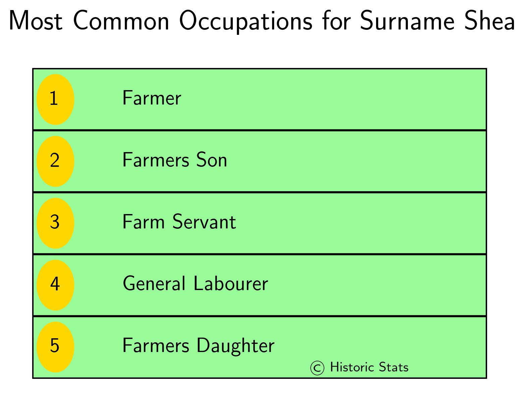
Task: Select the Farmers Son label
Action: 175,160
